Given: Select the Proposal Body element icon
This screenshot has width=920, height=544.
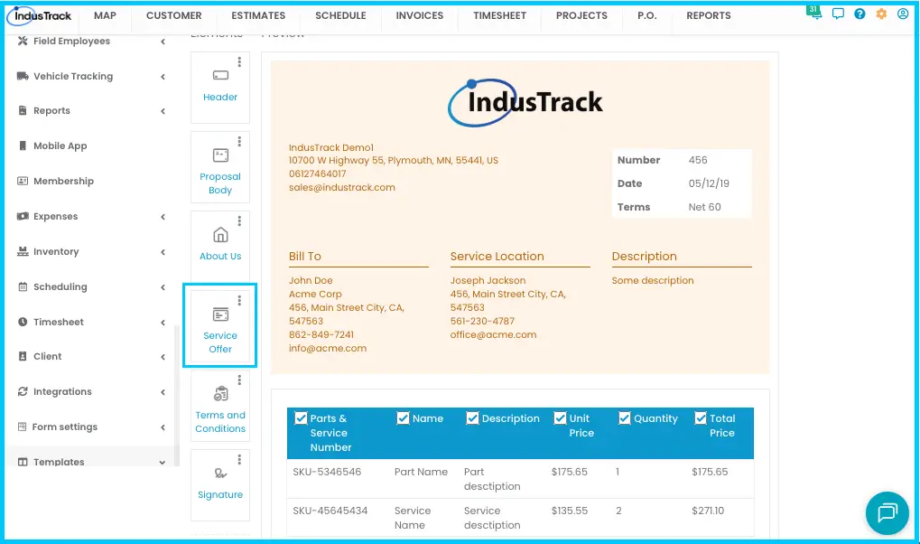Looking at the screenshot, I should click(220, 155).
